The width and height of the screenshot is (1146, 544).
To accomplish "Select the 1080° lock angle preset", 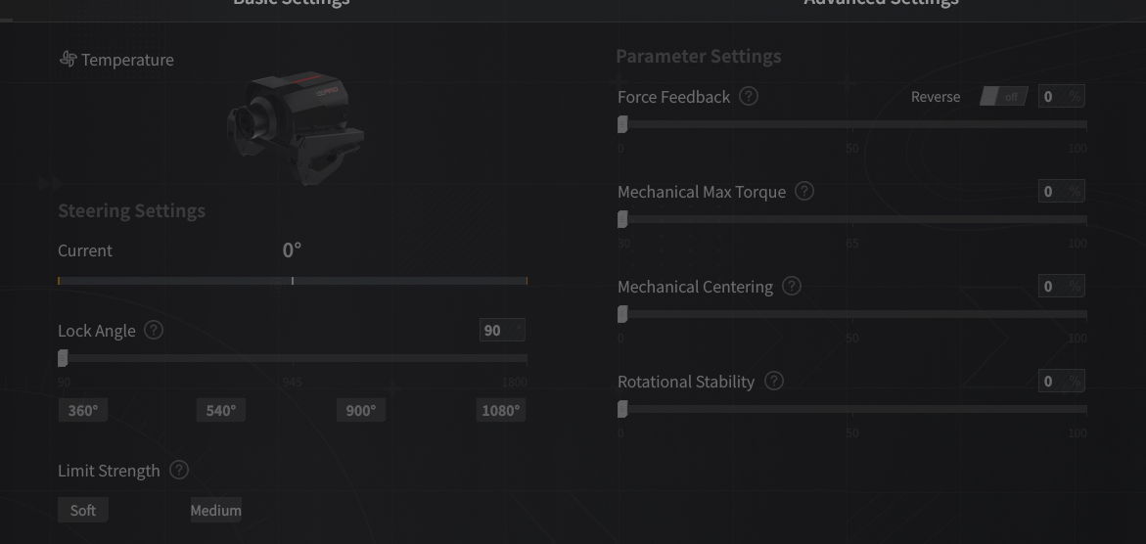I will [501, 410].
